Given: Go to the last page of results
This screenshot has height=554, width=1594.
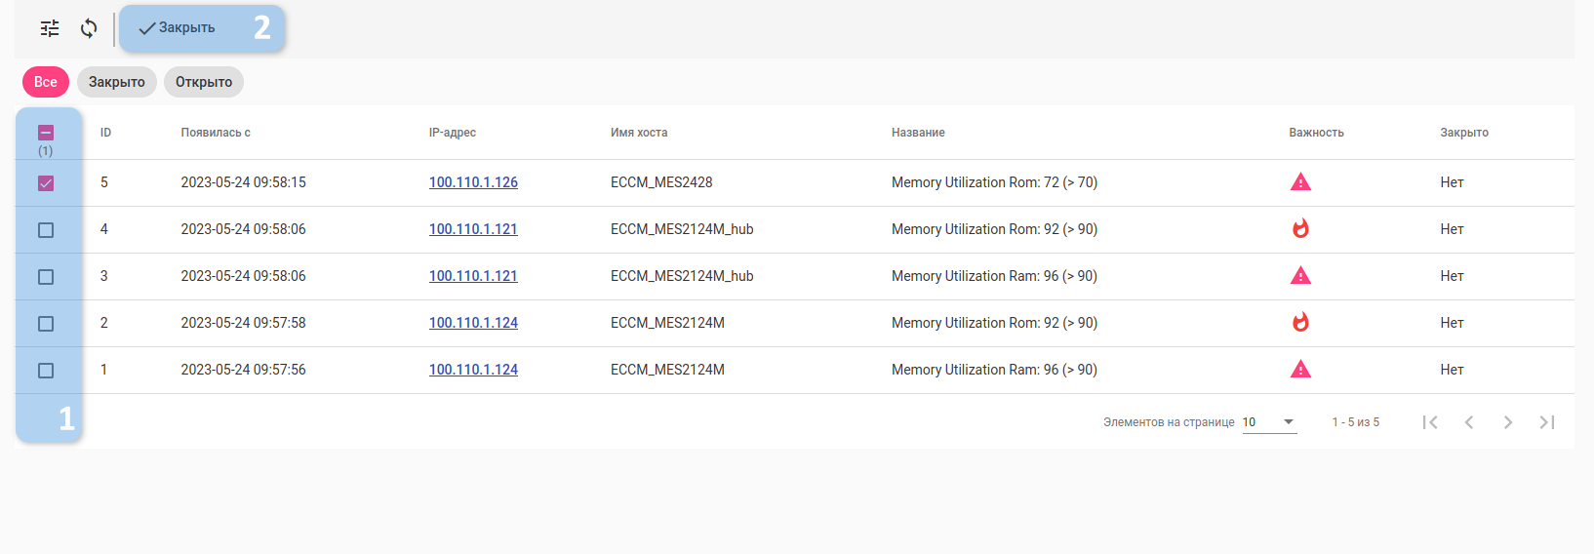Looking at the screenshot, I should coord(1546,422).
